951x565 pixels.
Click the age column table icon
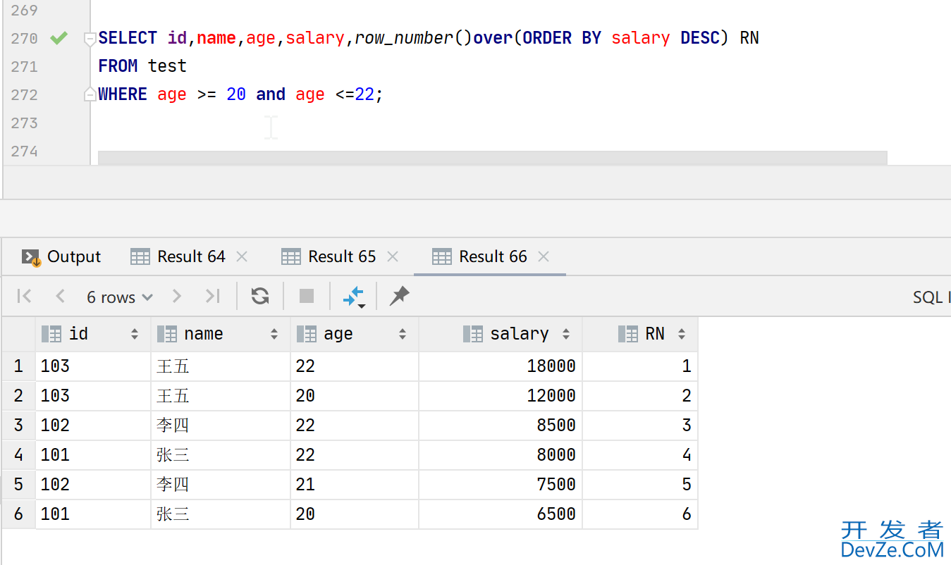307,334
